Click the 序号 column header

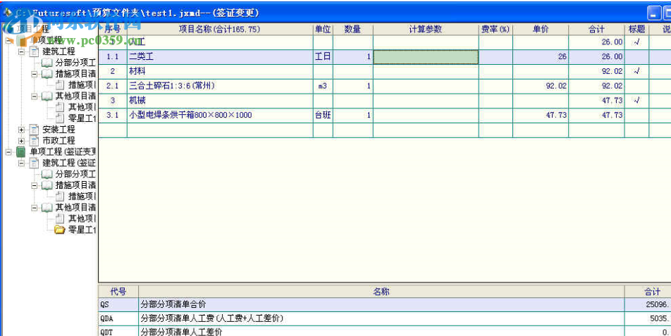(x=113, y=29)
